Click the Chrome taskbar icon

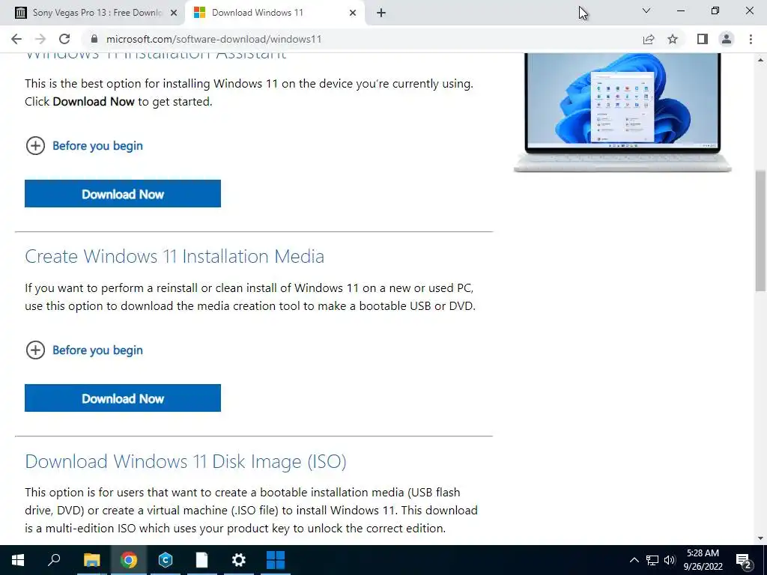[x=129, y=560]
